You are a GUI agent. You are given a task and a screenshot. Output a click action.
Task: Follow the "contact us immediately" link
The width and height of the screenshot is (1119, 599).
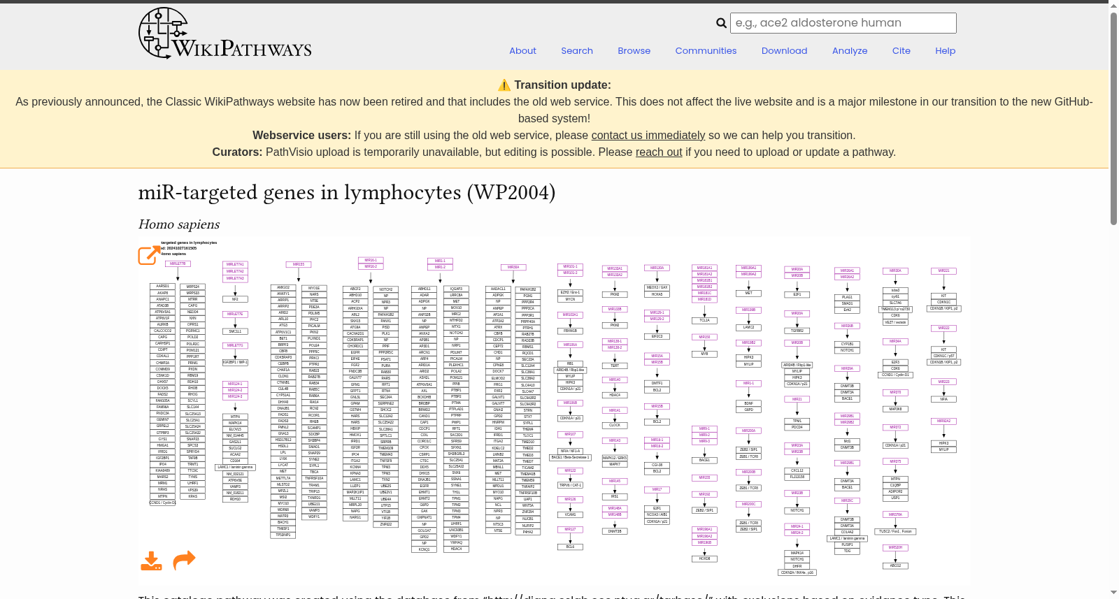click(648, 136)
